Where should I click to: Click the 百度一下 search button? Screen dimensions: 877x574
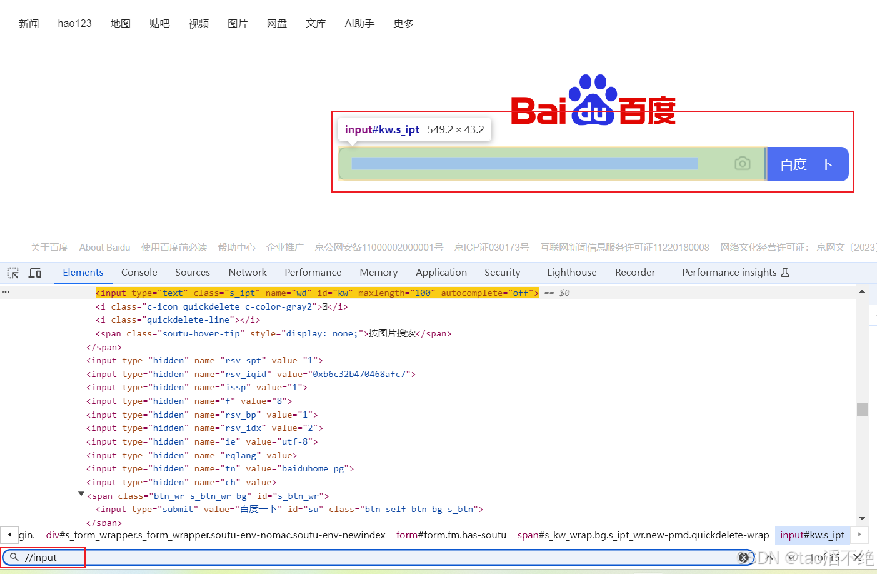807,164
